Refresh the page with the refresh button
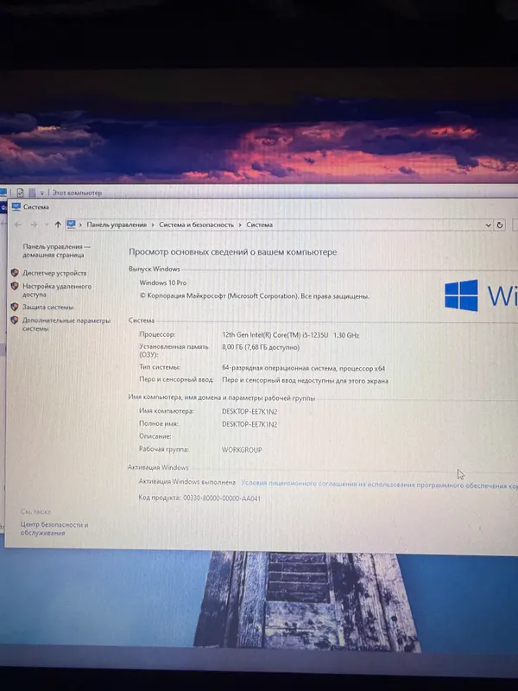 pos(500,225)
